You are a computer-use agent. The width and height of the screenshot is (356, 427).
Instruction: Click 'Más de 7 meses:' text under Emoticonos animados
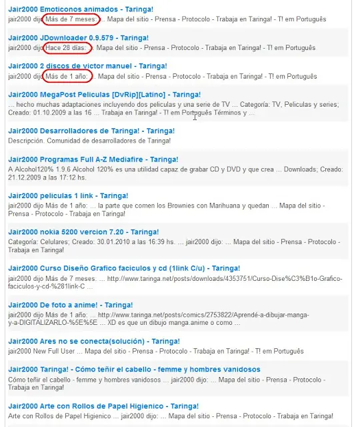point(71,19)
